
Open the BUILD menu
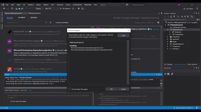coord(39,5)
